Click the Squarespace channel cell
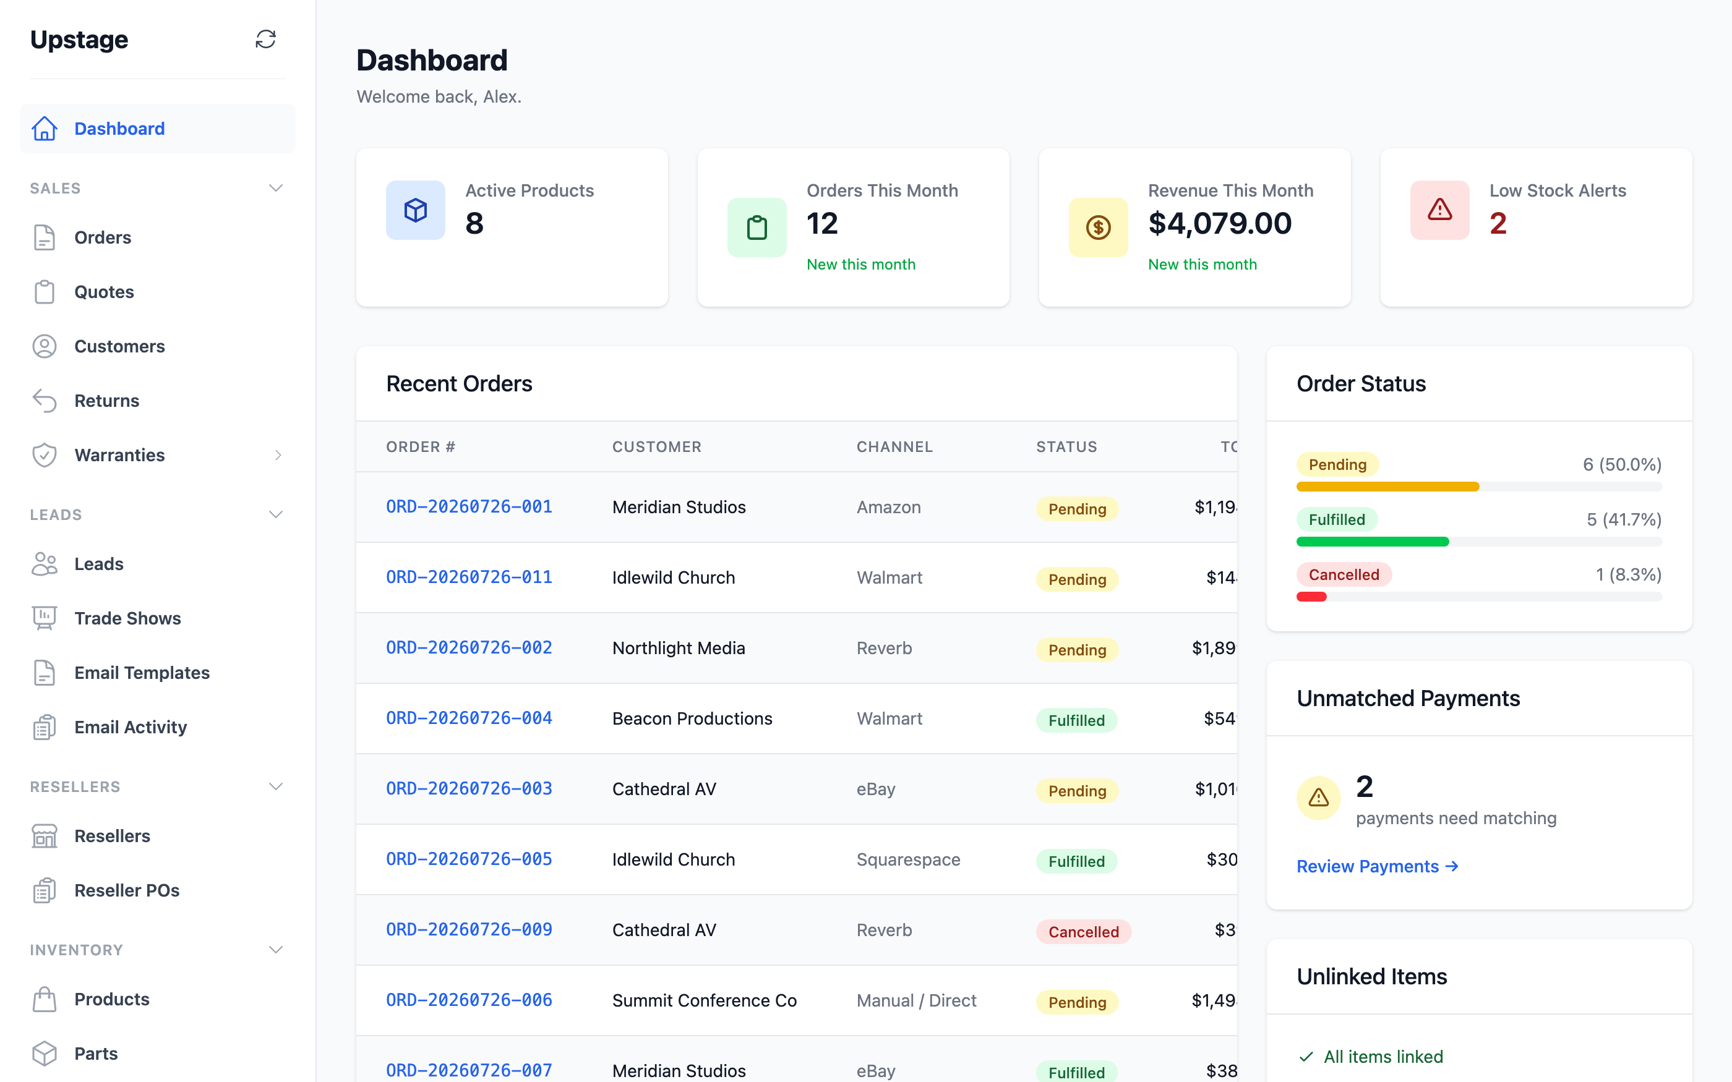Screen dimensions: 1732x1082 (x=908, y=859)
